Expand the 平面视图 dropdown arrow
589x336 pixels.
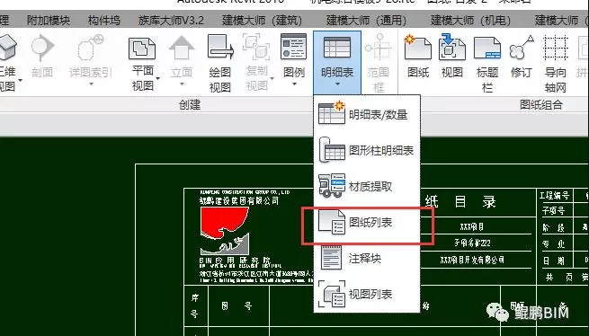[x=157, y=78]
